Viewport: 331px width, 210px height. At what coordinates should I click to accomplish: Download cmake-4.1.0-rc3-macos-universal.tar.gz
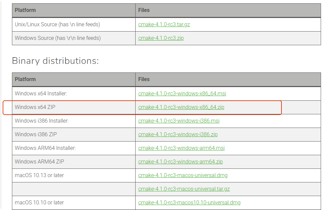(184, 189)
